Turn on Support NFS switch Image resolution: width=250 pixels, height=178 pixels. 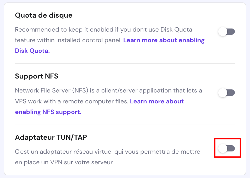(226, 93)
